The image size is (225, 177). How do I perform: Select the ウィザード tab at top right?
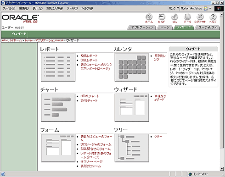pos(183,28)
